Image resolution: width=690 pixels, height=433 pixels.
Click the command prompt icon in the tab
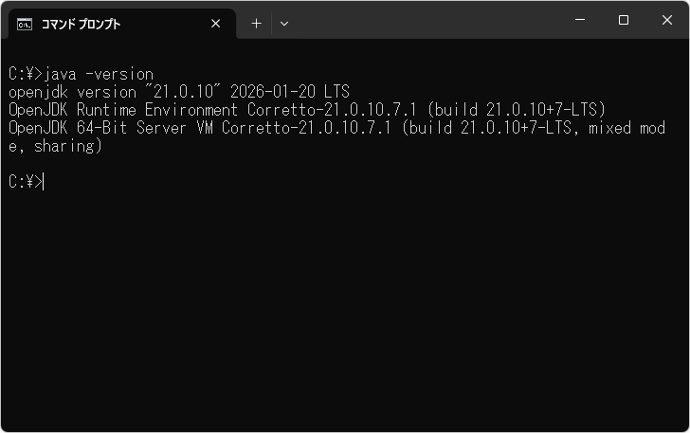25,24
